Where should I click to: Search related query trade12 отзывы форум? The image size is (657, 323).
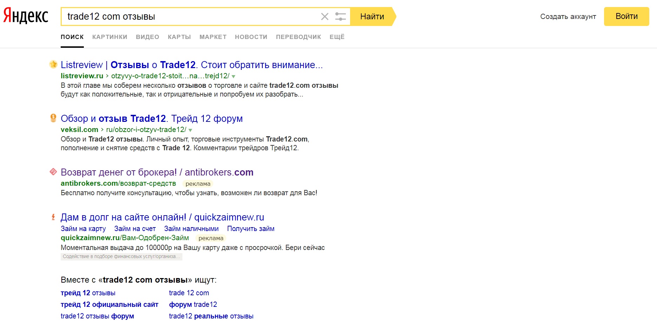click(x=97, y=316)
